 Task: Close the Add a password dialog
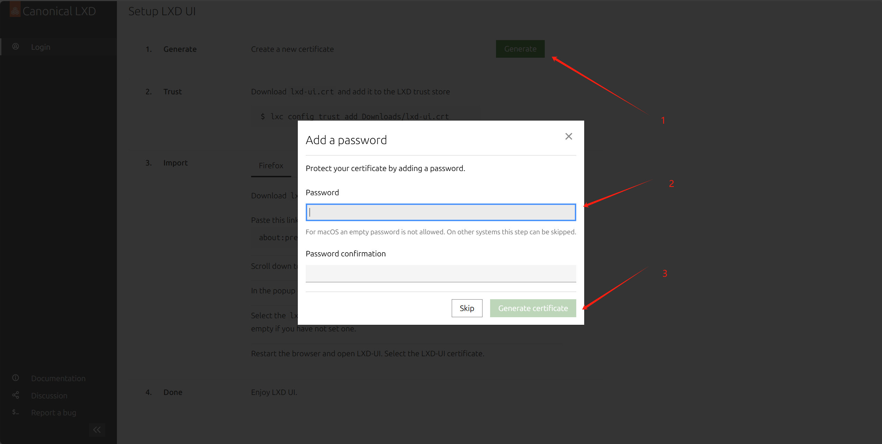coord(568,136)
